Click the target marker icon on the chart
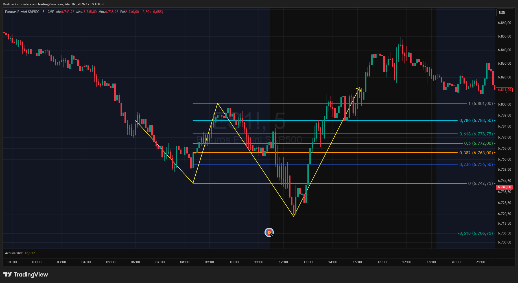 point(269,232)
